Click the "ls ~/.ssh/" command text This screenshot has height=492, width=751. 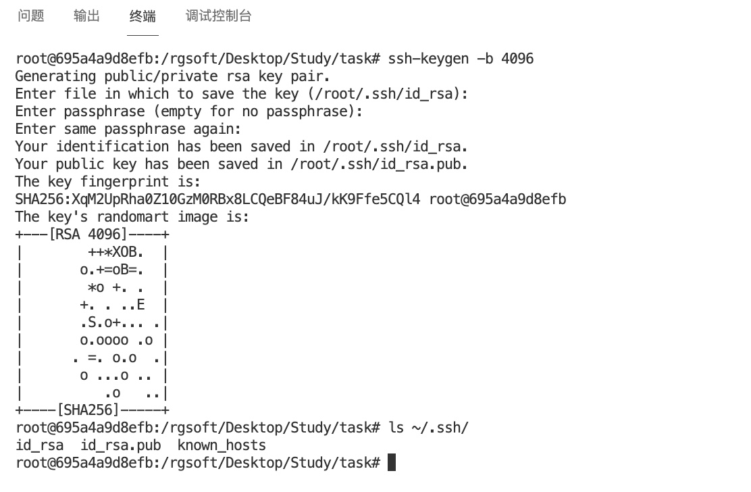click(428, 428)
